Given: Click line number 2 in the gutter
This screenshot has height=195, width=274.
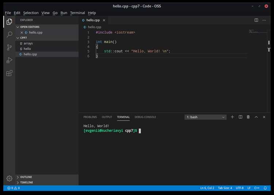Looking at the screenshot, I should [88, 37].
